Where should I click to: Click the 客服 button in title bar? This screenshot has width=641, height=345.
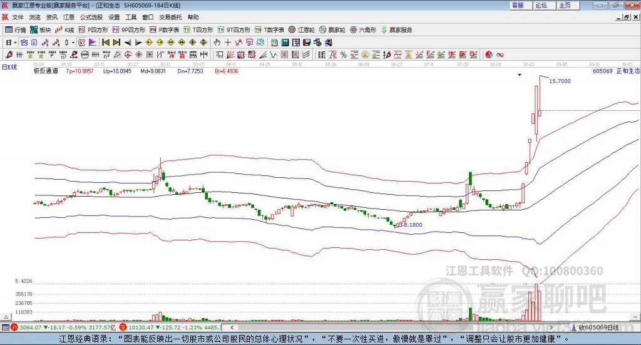tap(521, 5)
